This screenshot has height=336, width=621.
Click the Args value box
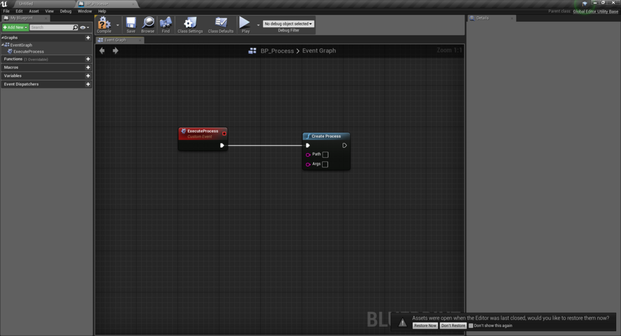[x=325, y=164]
